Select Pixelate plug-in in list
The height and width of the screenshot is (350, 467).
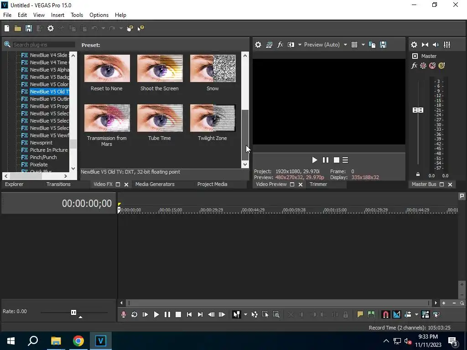pyautogui.click(x=39, y=165)
